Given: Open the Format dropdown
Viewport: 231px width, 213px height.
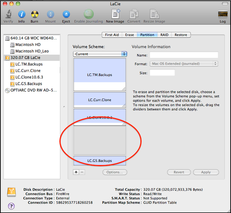Looking at the screenshot, I should point(184,63).
